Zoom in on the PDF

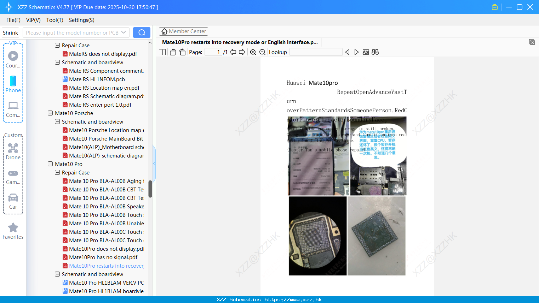253,52
